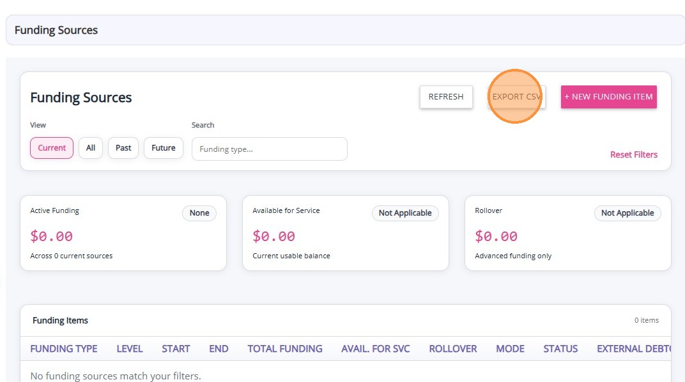Sort by MODE column header
The height and width of the screenshot is (382, 685).
510,349
